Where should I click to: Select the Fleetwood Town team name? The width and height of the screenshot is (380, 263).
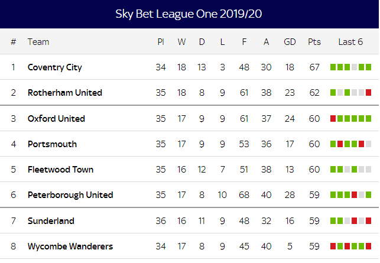(x=60, y=170)
